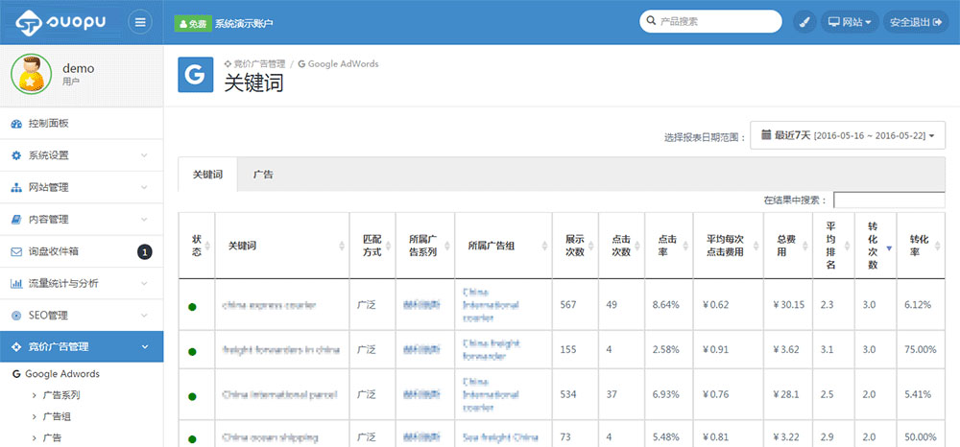This screenshot has height=447, width=960.
Task: Click the 安全退出 logout button
Action: [916, 22]
